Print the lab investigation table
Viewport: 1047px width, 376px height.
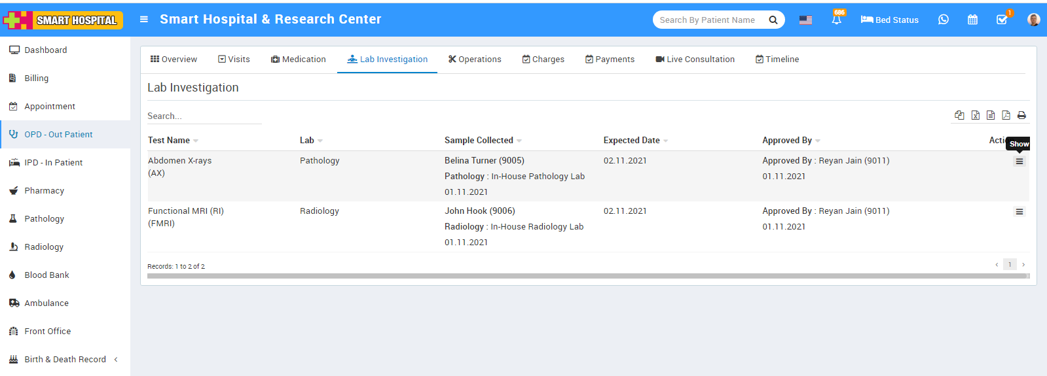pyautogui.click(x=1021, y=115)
